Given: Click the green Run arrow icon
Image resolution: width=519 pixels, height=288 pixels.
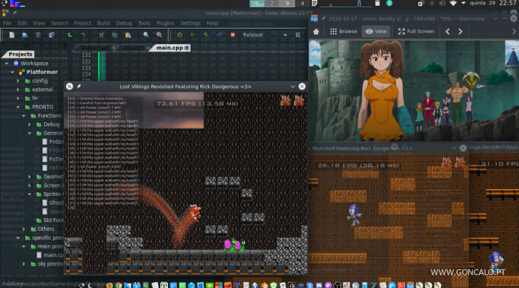Looking at the screenshot, I should coord(193,35).
